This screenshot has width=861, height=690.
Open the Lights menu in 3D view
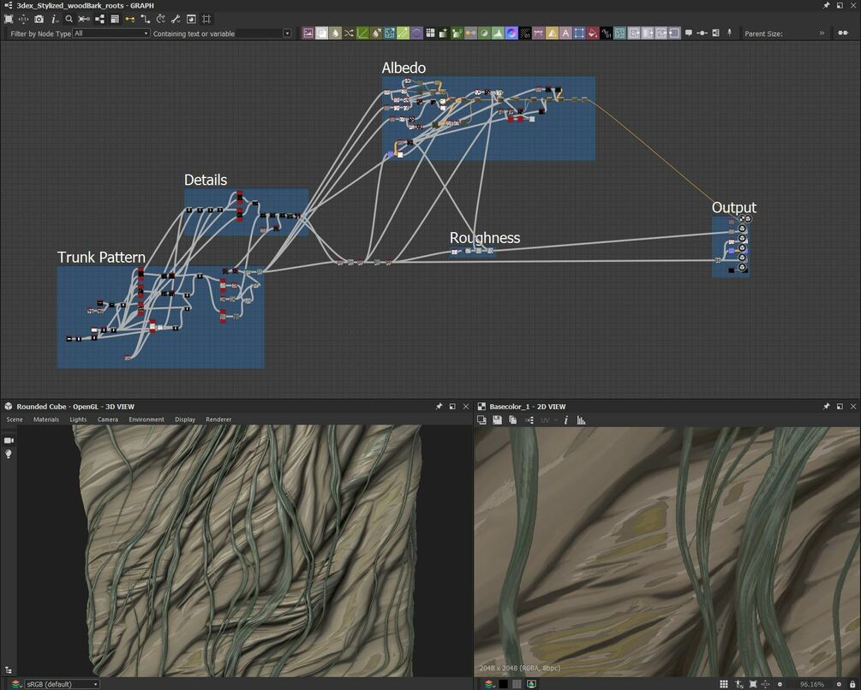pyautogui.click(x=78, y=419)
